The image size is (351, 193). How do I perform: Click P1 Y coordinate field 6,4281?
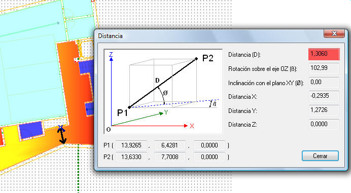click(x=170, y=145)
